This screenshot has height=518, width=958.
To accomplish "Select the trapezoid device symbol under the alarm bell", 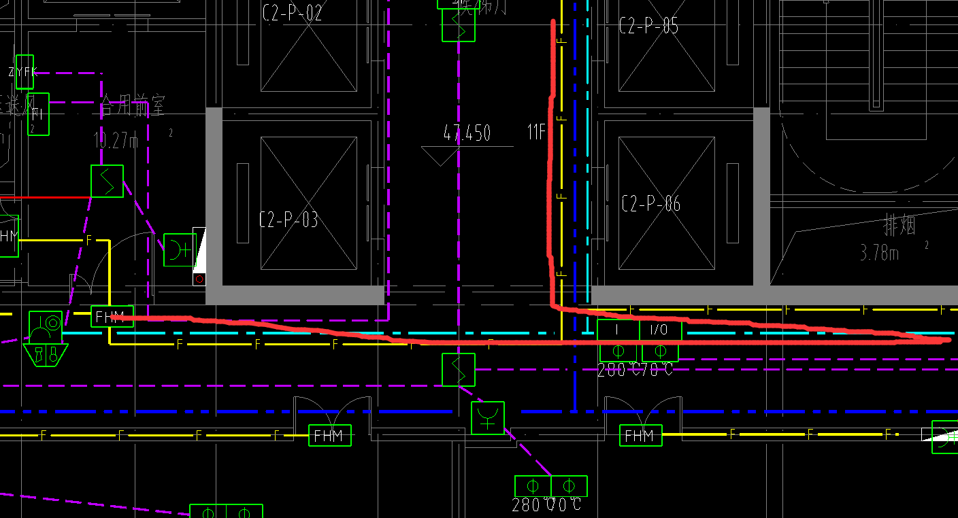I will (x=46, y=355).
